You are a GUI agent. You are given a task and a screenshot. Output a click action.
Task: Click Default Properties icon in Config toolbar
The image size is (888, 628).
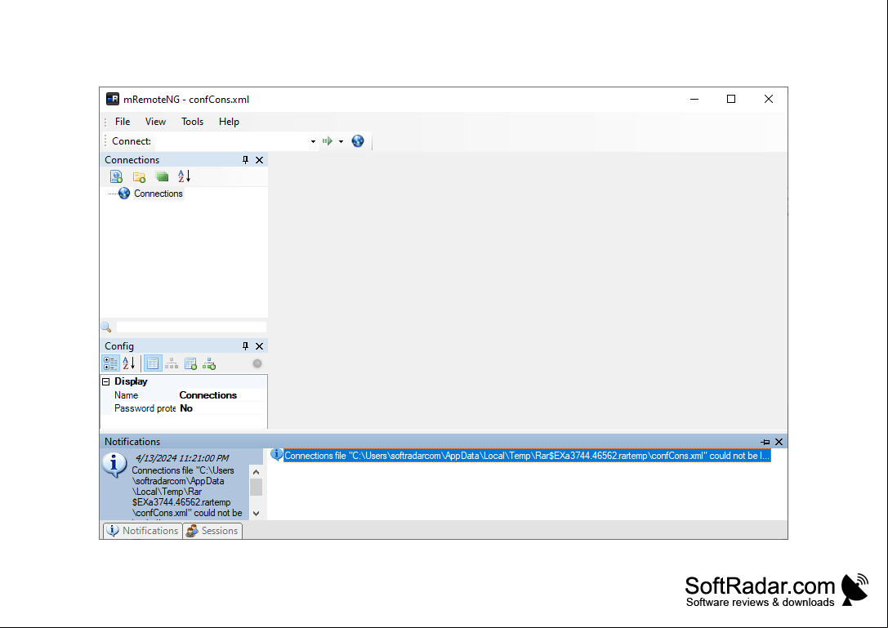[x=190, y=363]
